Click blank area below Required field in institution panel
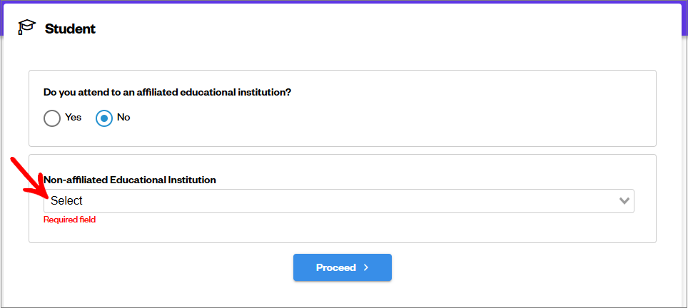The height and width of the screenshot is (308, 688). click(x=343, y=233)
